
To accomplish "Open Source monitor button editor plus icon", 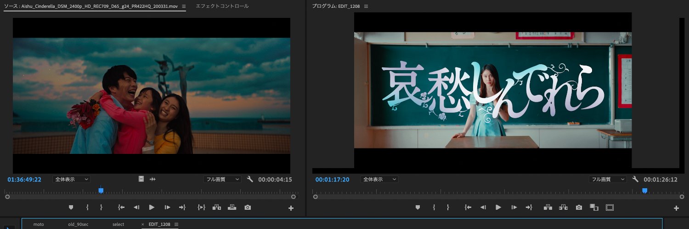I will [x=291, y=208].
